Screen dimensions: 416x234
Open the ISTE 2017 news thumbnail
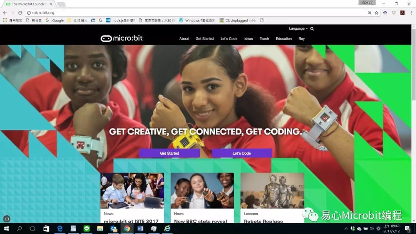[132, 191]
